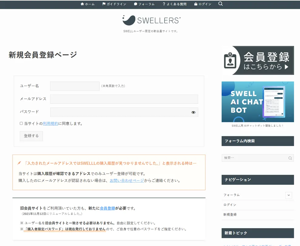Toggle password visibility with the eye icon
The height and width of the screenshot is (246, 300).
point(193,112)
